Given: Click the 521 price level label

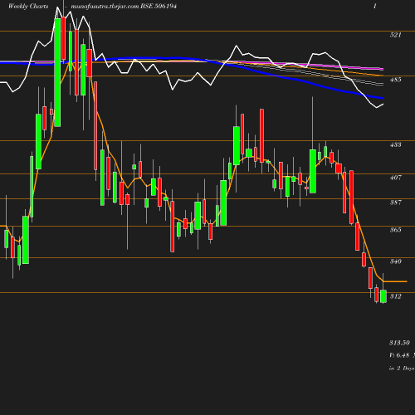Looking at the screenshot, I should 395,35.
